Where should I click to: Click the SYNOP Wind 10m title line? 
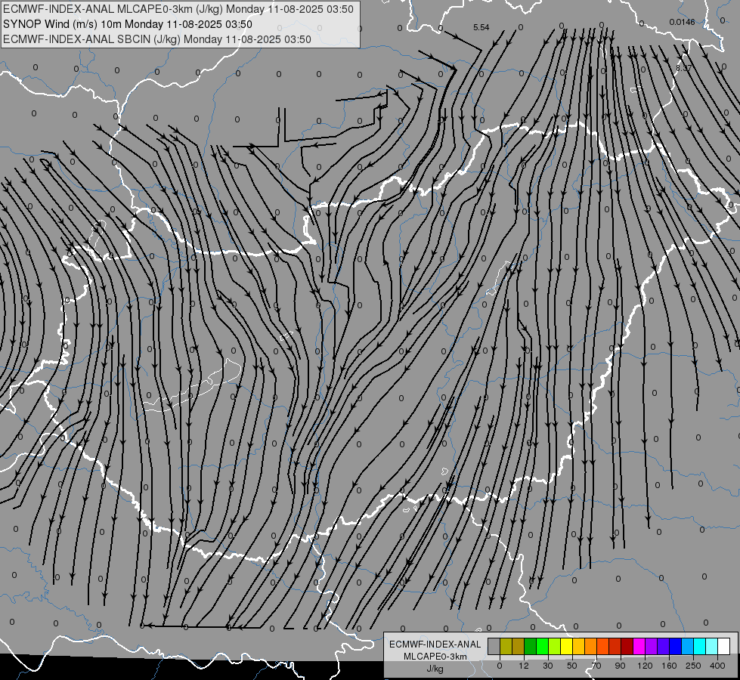tap(128, 24)
